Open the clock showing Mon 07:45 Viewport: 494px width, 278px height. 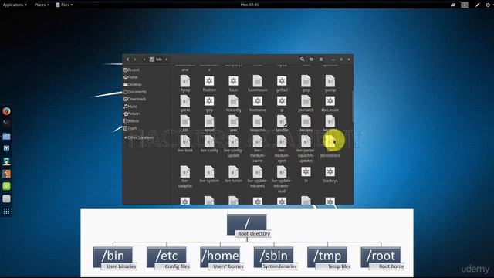click(249, 5)
